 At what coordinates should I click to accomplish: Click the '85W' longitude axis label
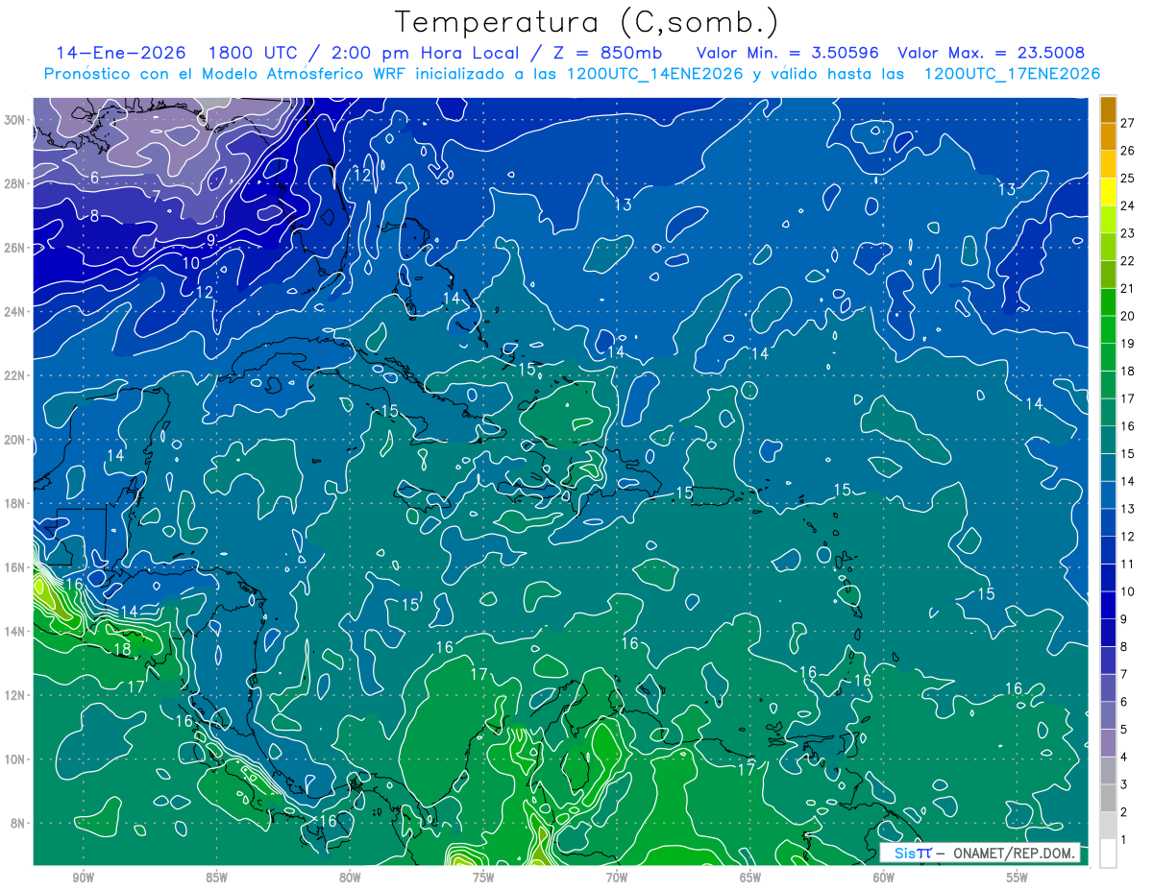pyautogui.click(x=216, y=878)
